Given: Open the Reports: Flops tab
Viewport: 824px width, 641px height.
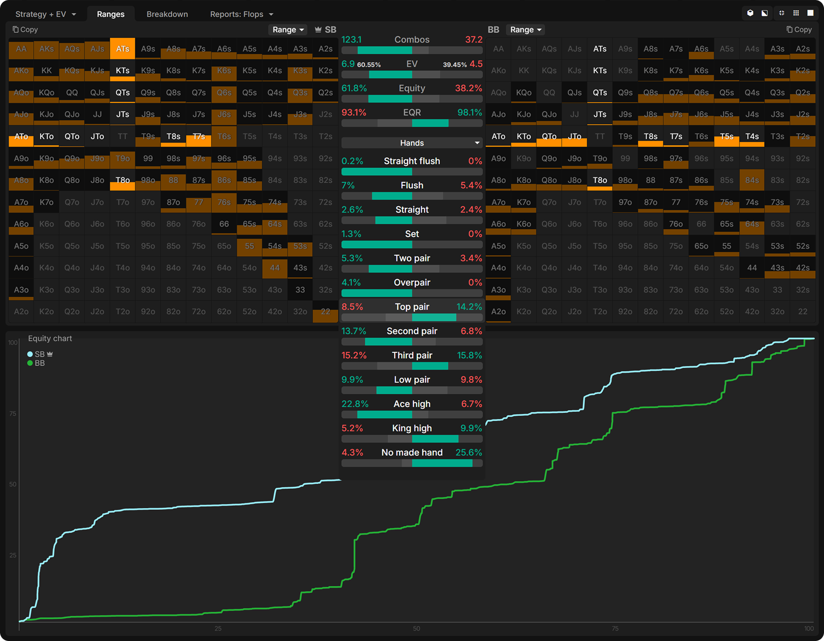Looking at the screenshot, I should (241, 14).
